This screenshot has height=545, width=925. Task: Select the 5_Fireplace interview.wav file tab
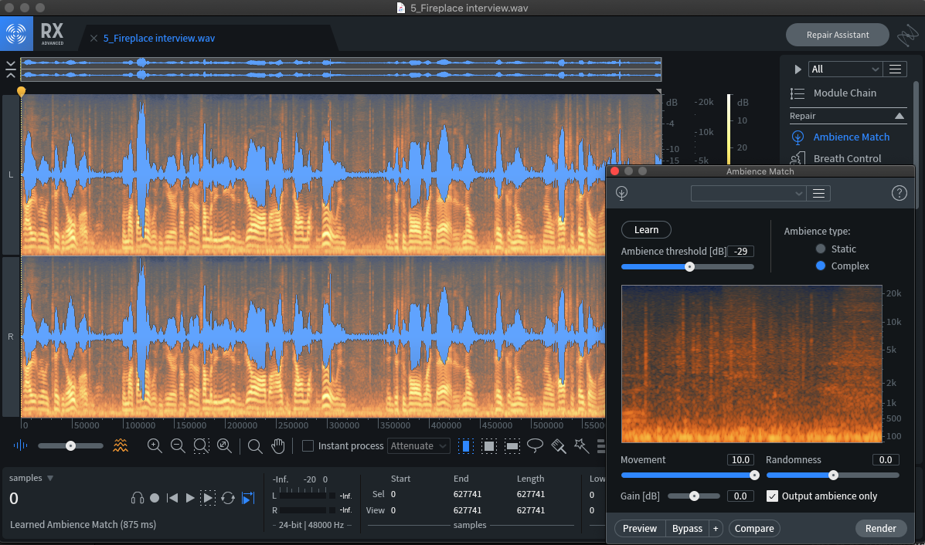pos(158,39)
